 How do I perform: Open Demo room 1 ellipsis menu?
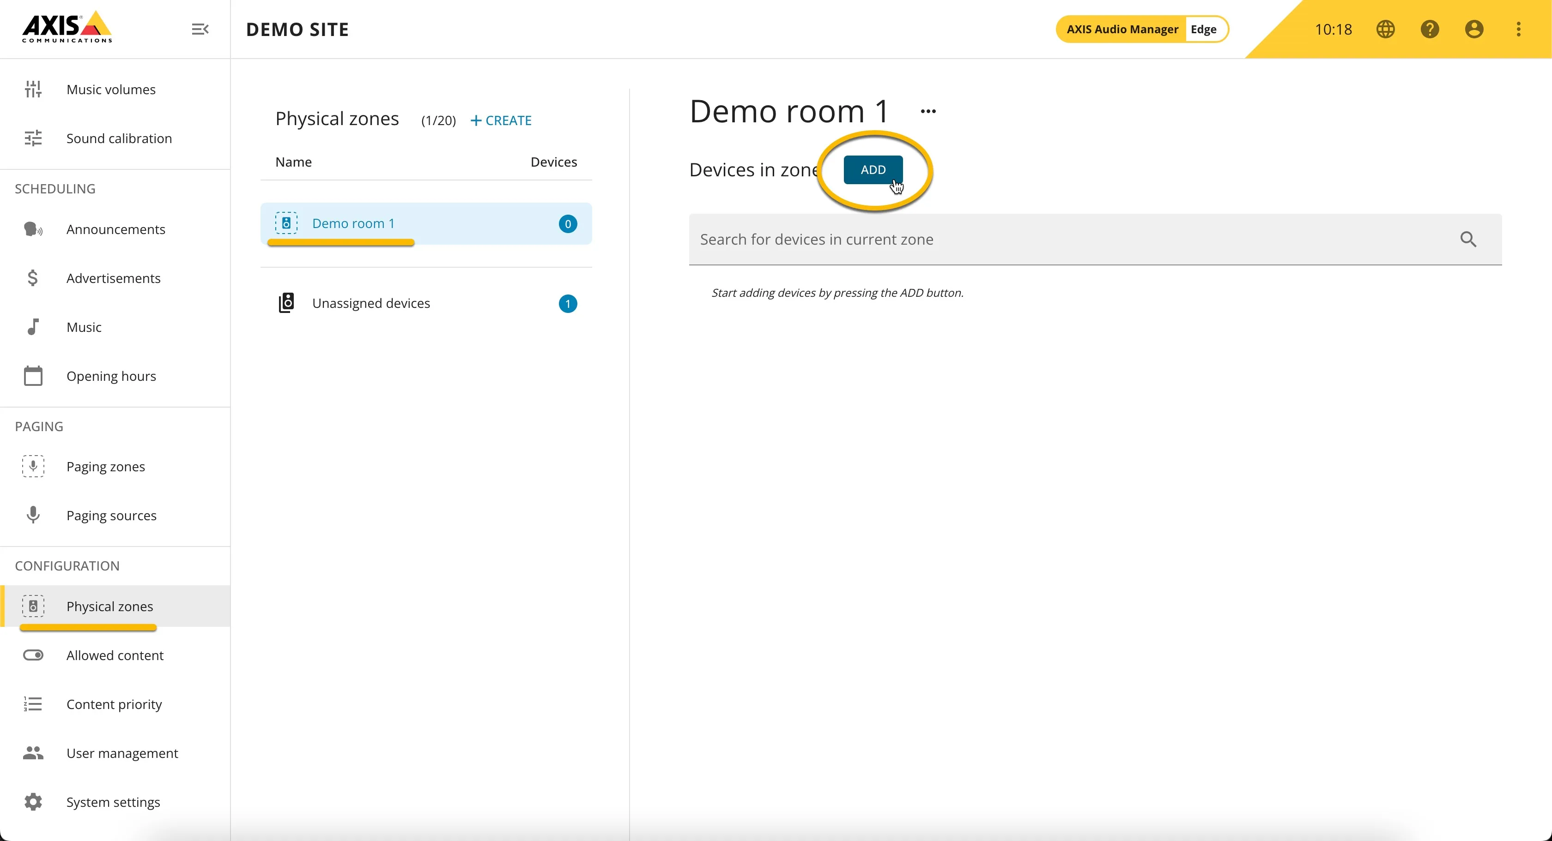(x=928, y=111)
